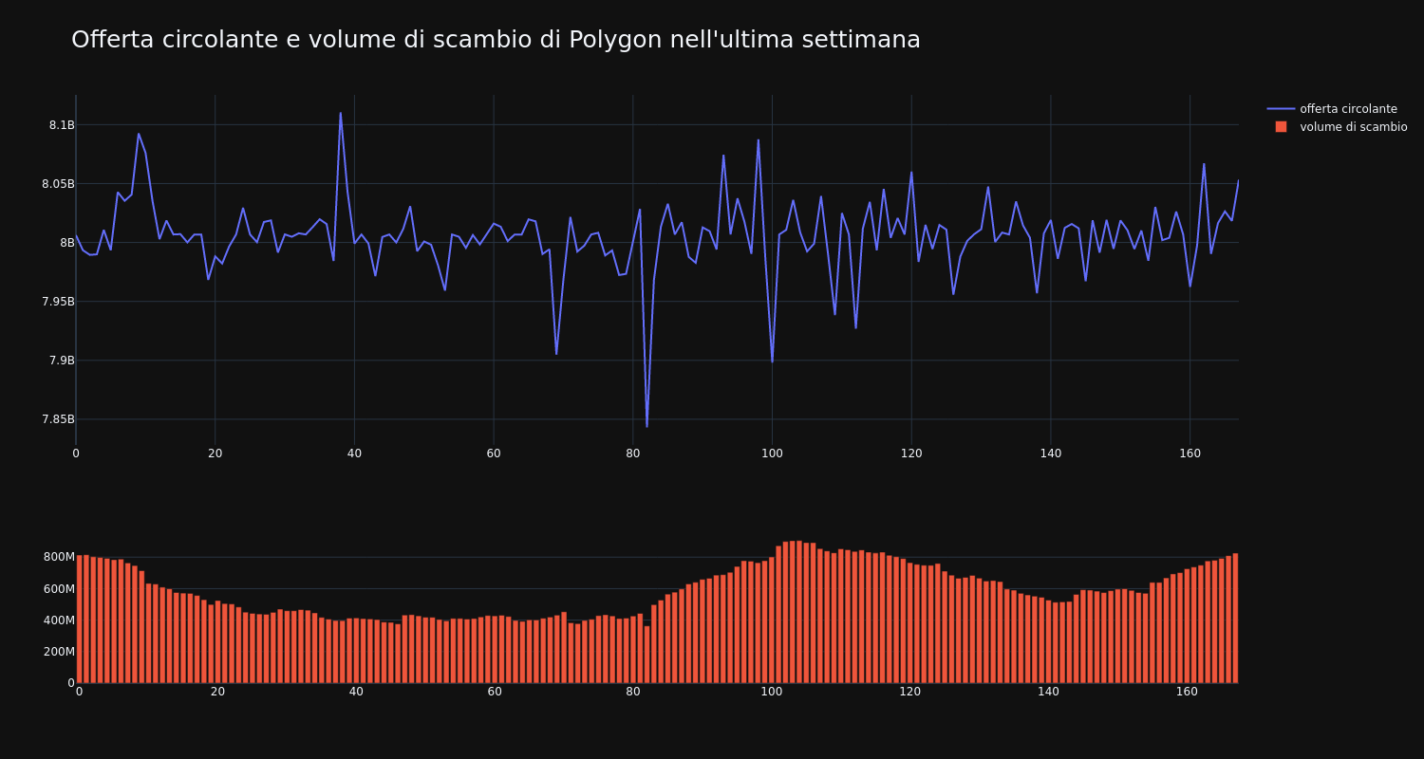
Task: Click the lowest dip of the supply line
Action: (x=646, y=426)
